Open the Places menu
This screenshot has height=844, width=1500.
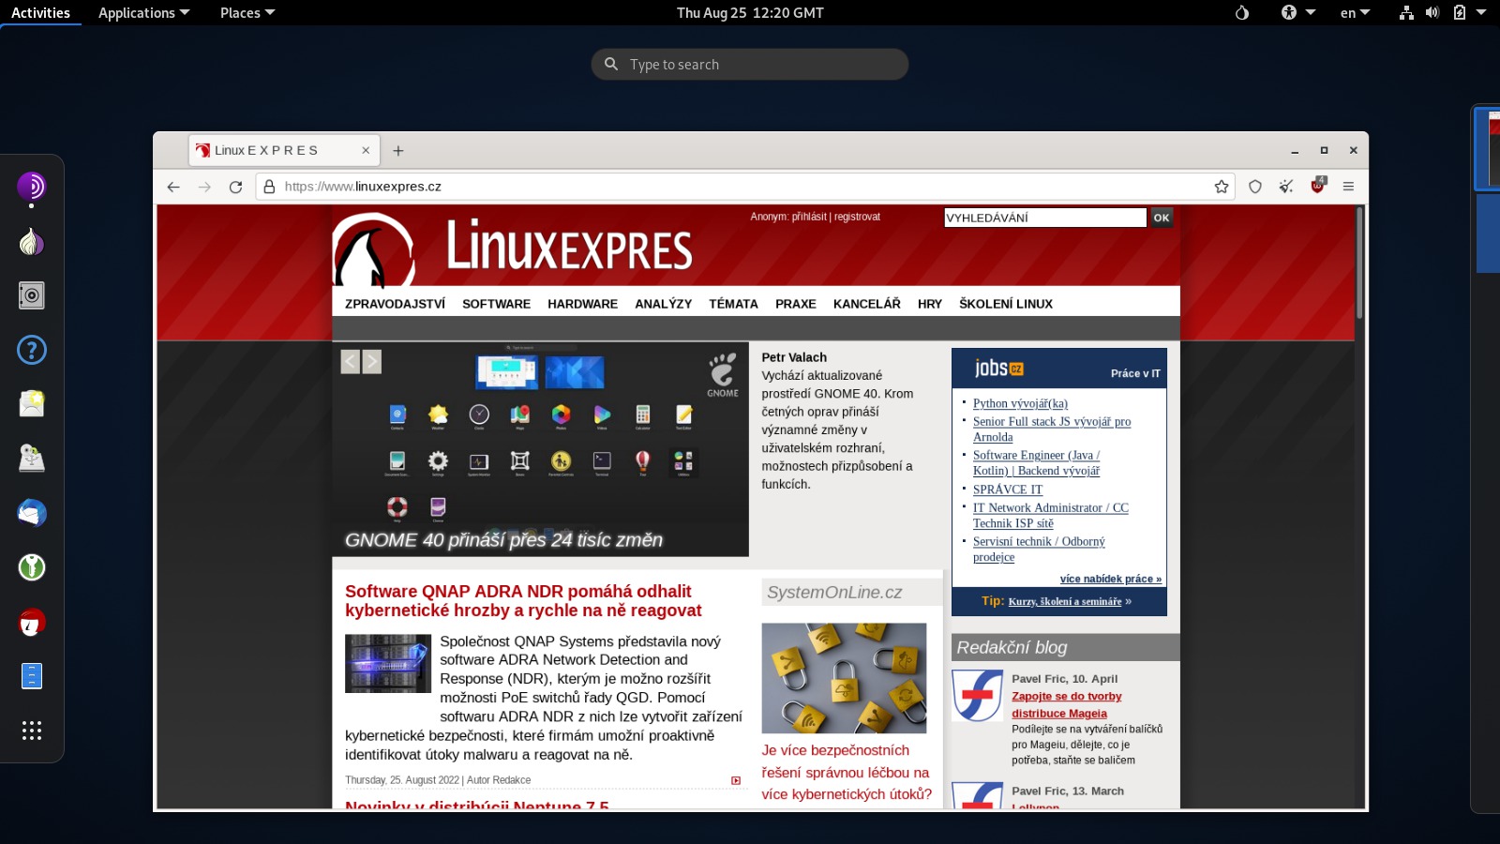[247, 12]
